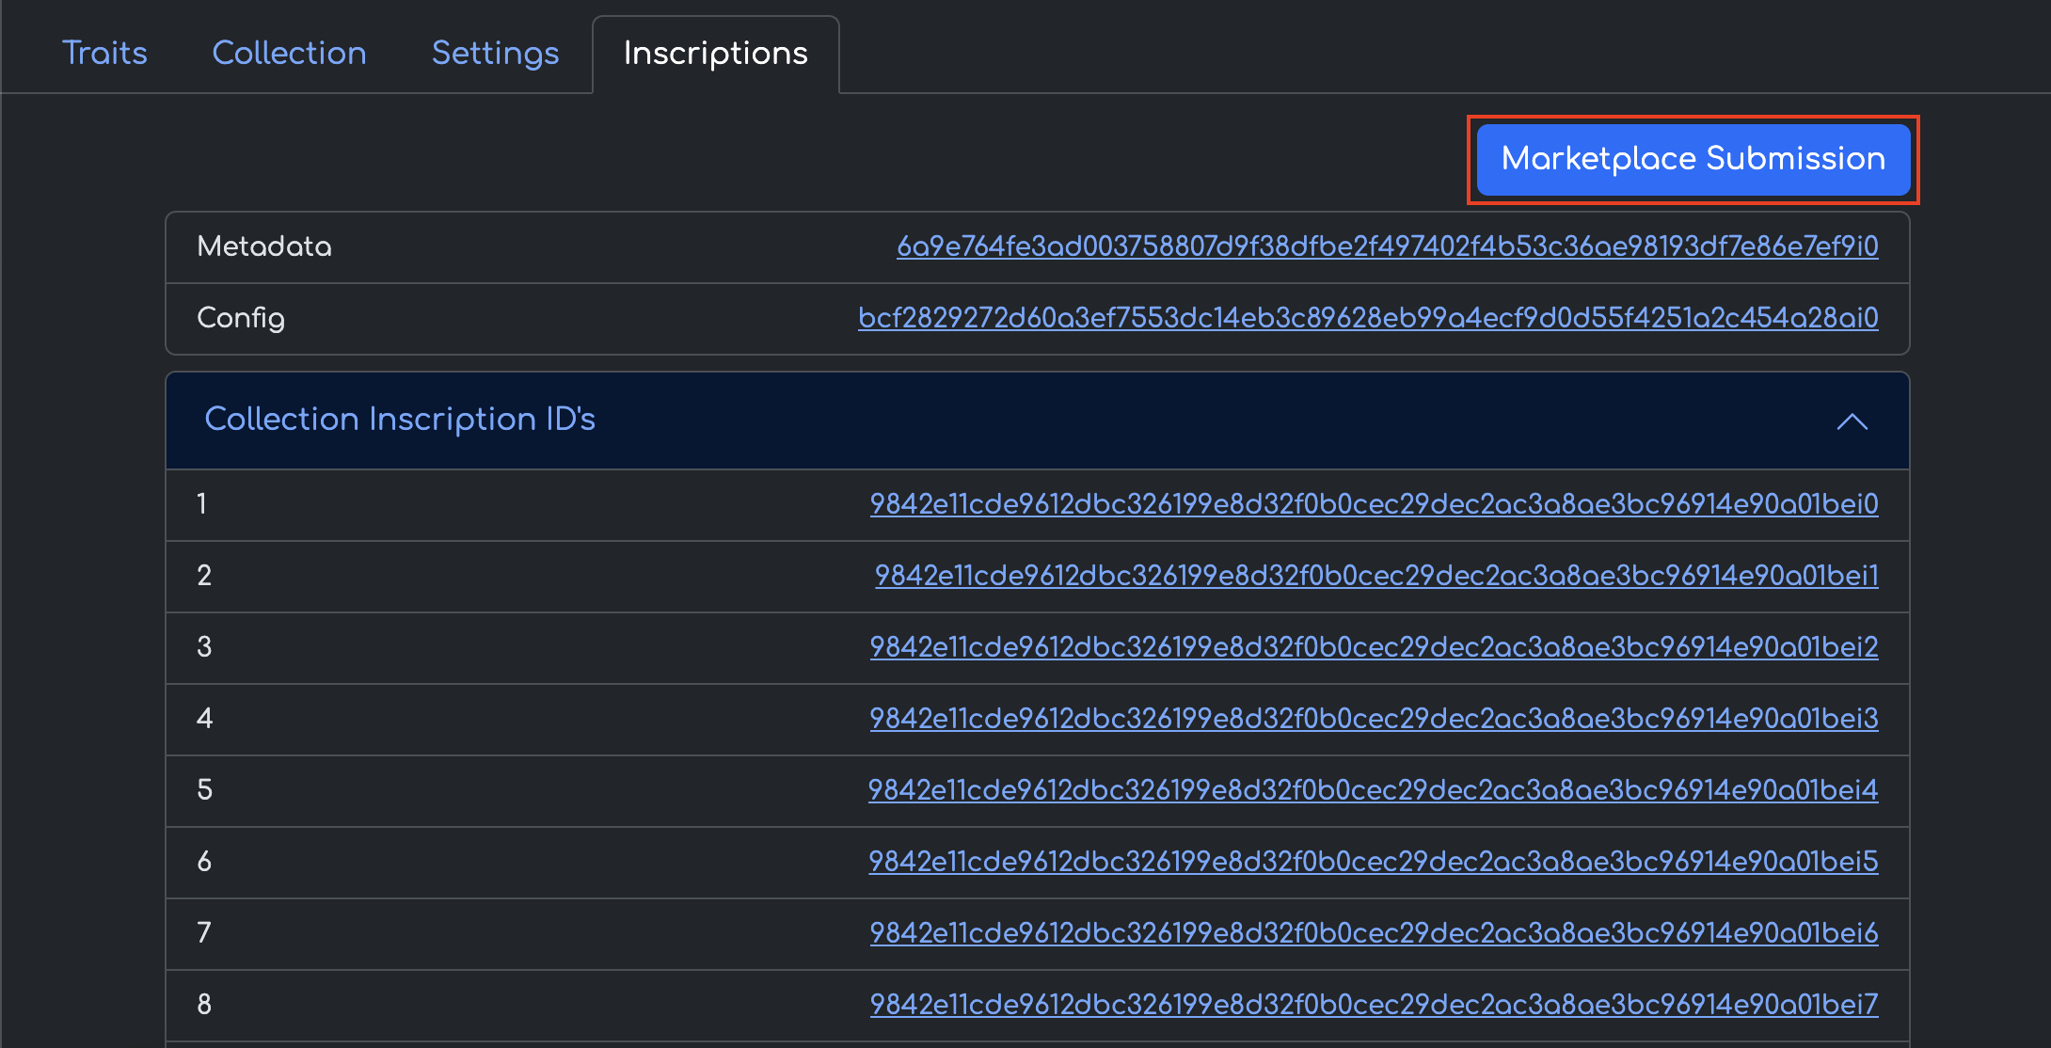This screenshot has height=1048, width=2051.
Task: Open inscription link ending in bei6
Action: 1374,933
